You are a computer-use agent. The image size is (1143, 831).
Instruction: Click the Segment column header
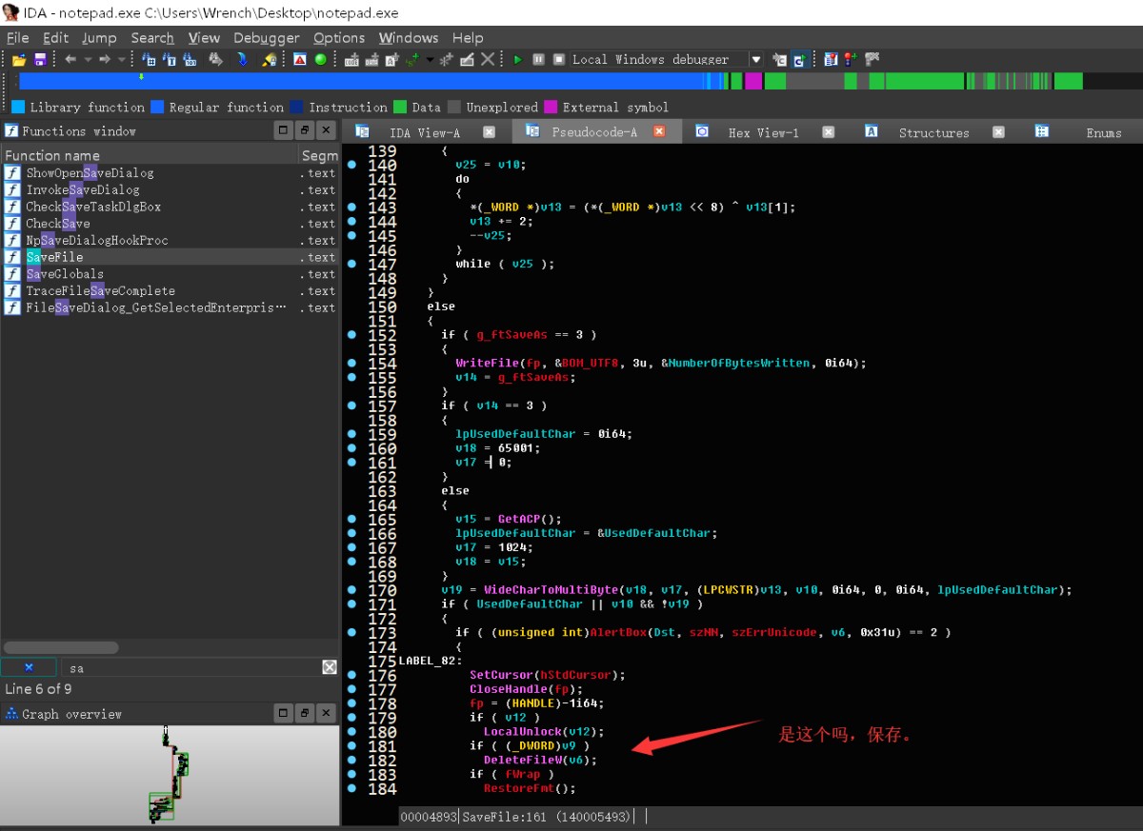coord(319,155)
